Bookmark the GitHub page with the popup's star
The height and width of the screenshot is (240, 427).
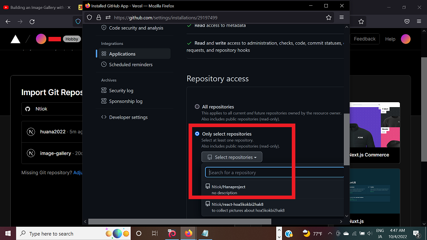(329, 17)
